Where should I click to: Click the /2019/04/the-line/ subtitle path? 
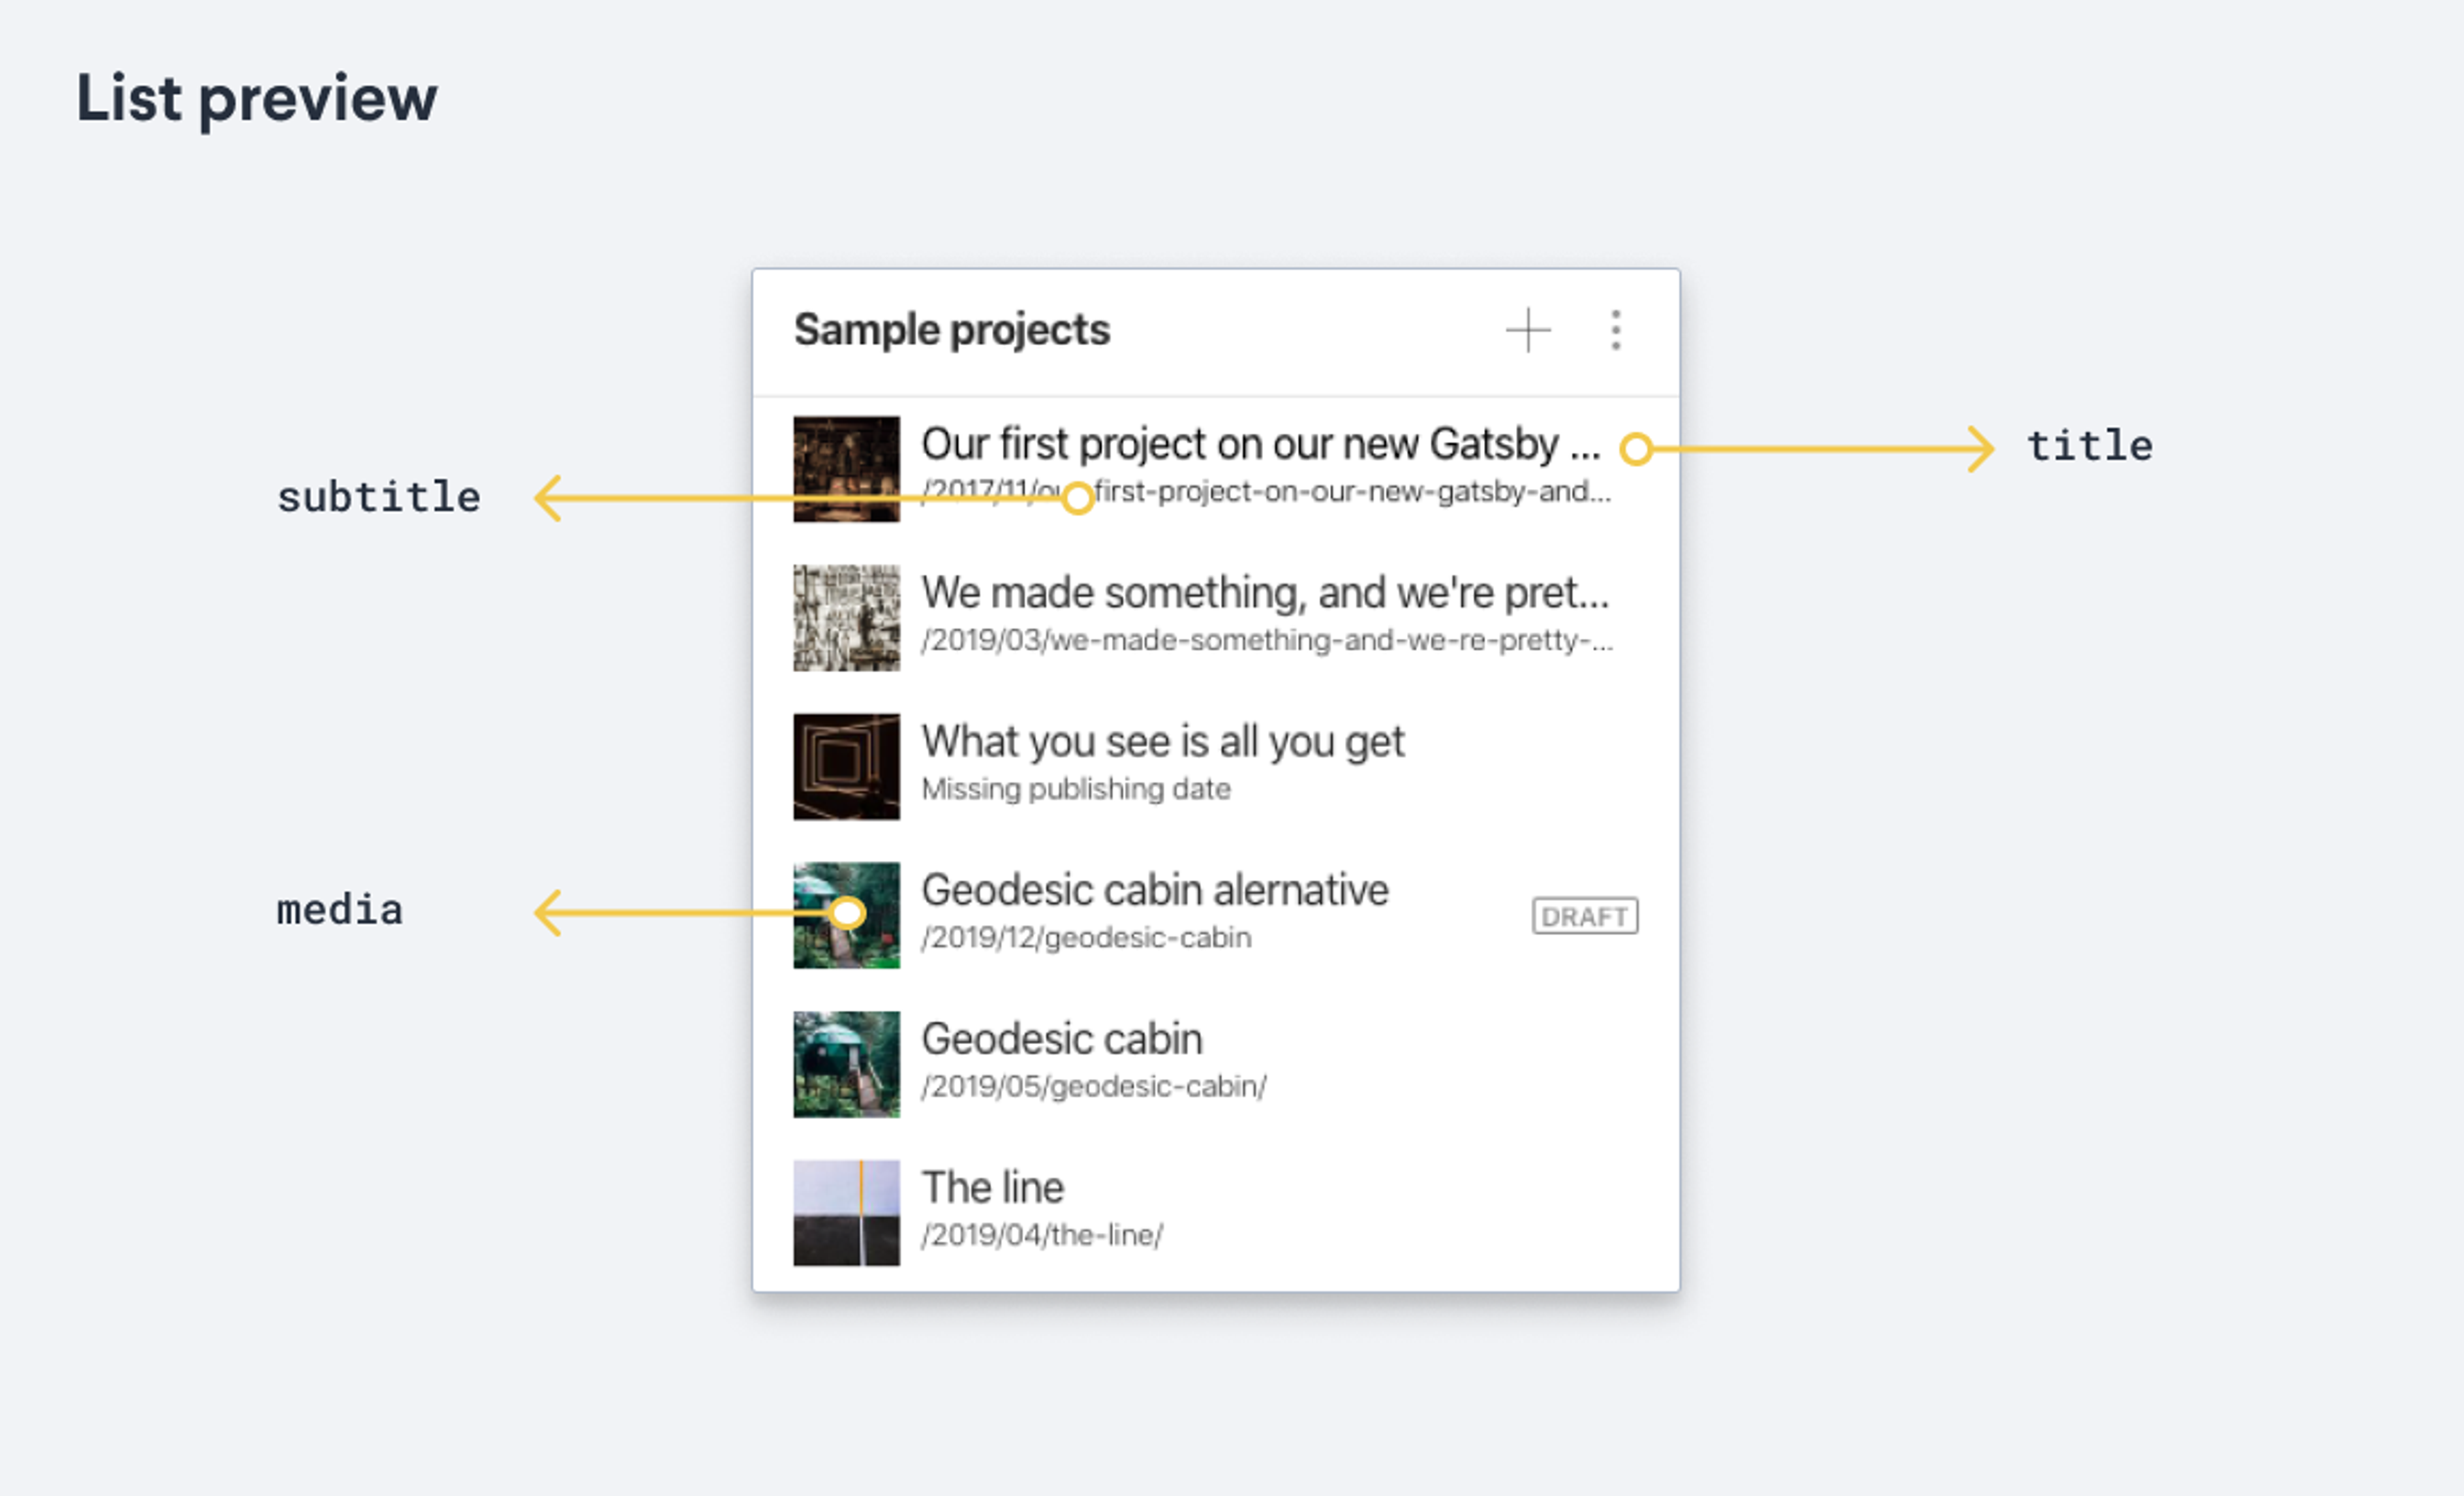(x=1041, y=1236)
